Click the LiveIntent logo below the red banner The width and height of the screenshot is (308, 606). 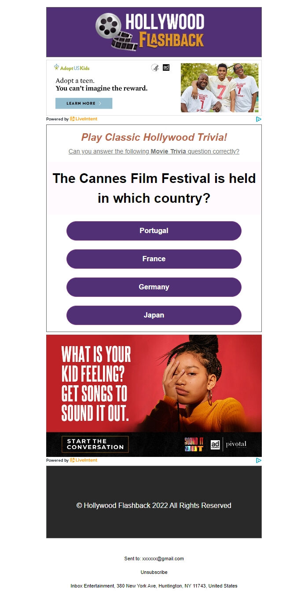tap(84, 460)
